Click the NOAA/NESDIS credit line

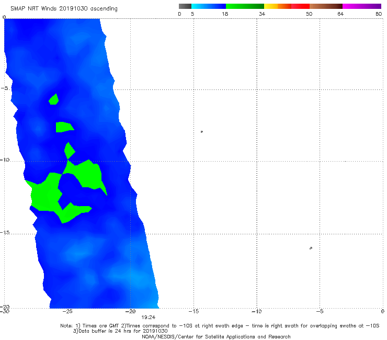coord(216,336)
